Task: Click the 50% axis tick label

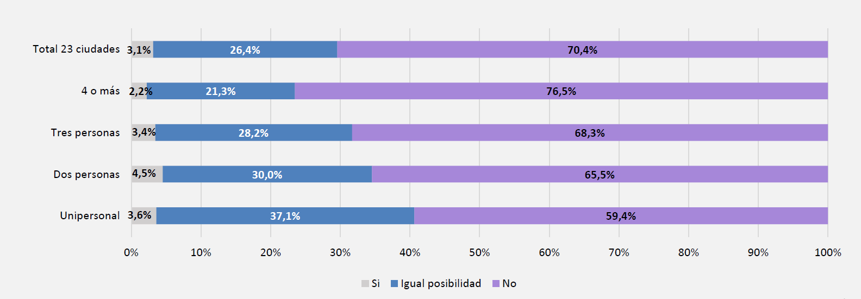Action: coord(479,253)
